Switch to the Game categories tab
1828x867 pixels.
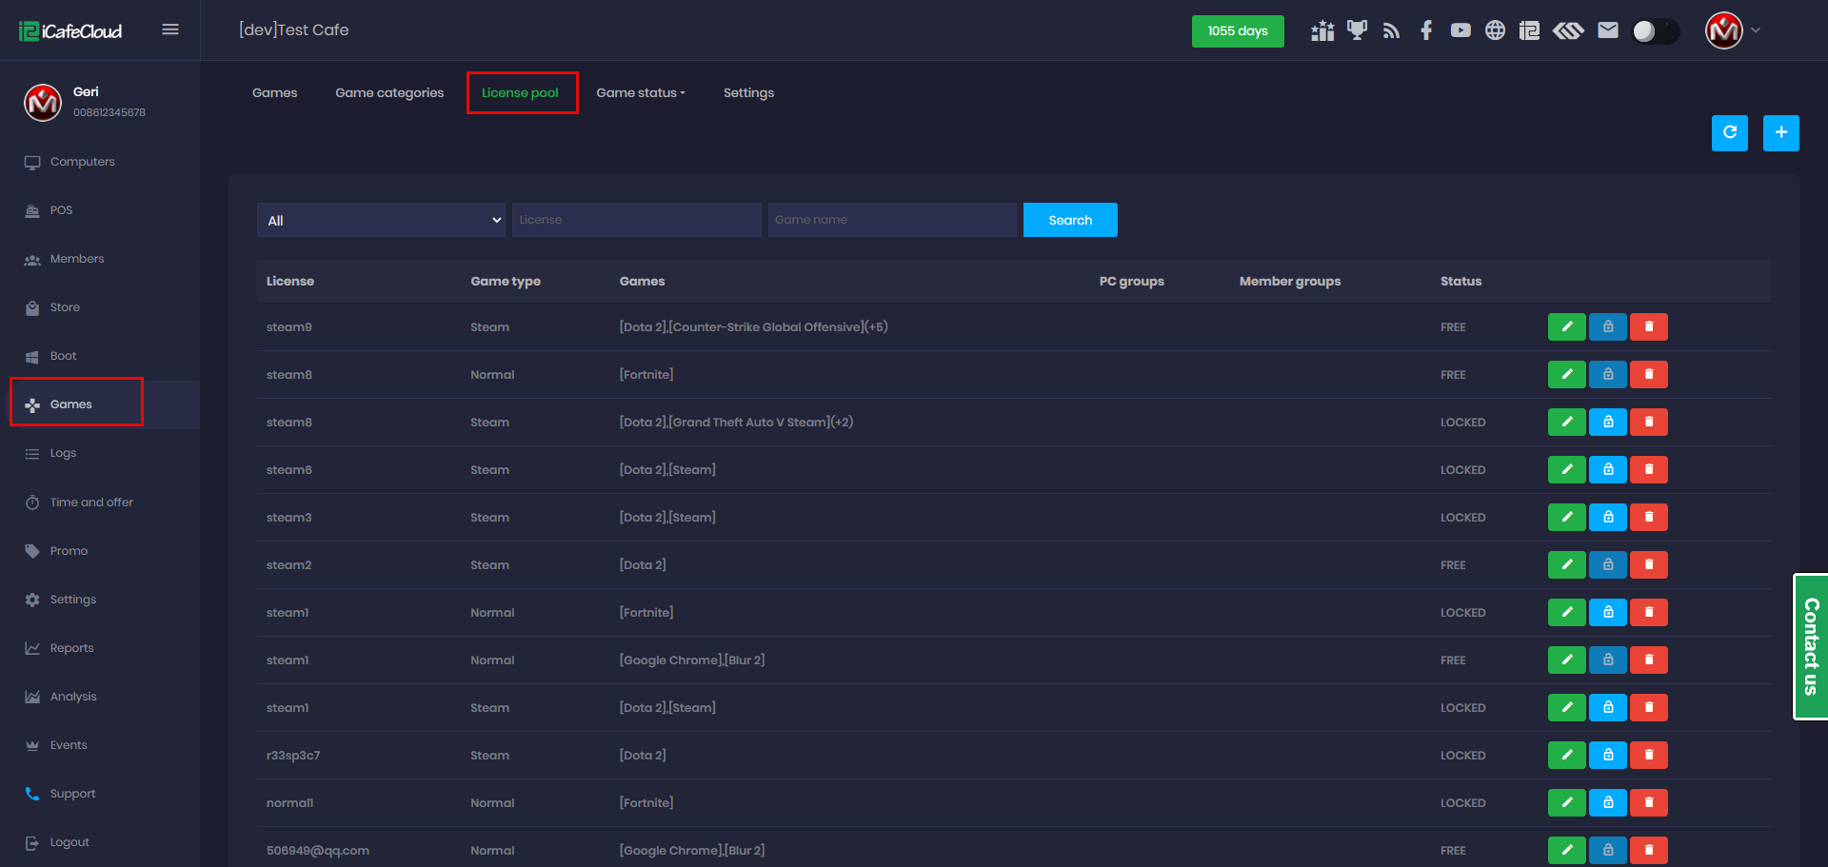389,92
